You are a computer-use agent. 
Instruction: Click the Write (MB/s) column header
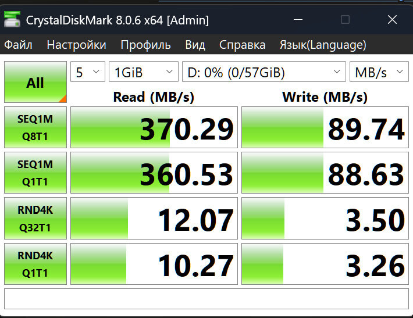(x=325, y=97)
